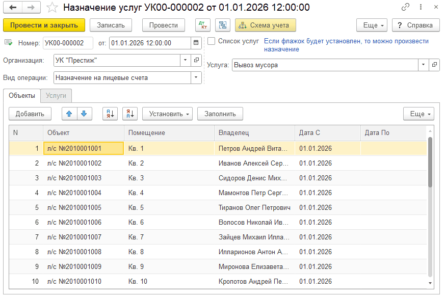Copy link to this document
The image size is (445, 298).
405,7
